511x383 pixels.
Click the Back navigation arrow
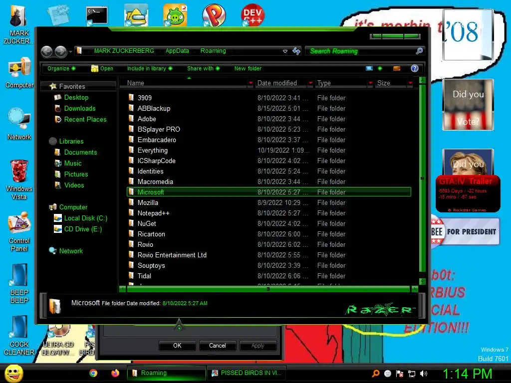46,51
